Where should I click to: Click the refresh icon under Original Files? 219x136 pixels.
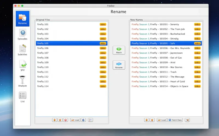coord(83,120)
